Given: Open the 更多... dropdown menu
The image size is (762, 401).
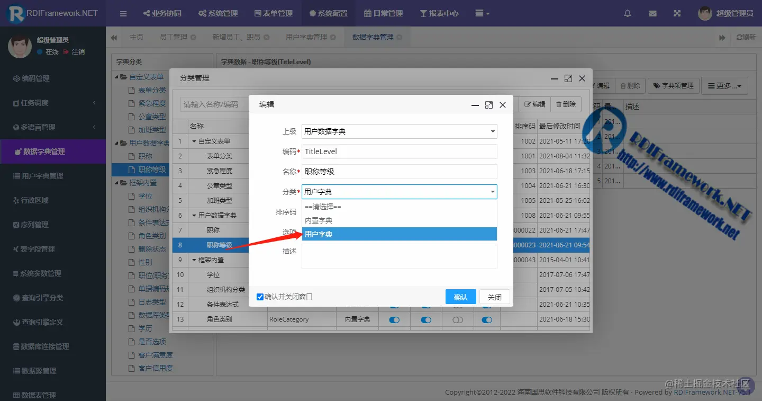Looking at the screenshot, I should [x=724, y=85].
